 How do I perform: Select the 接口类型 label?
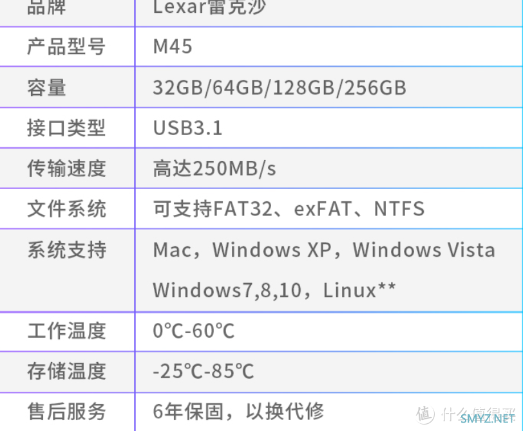pos(66,128)
